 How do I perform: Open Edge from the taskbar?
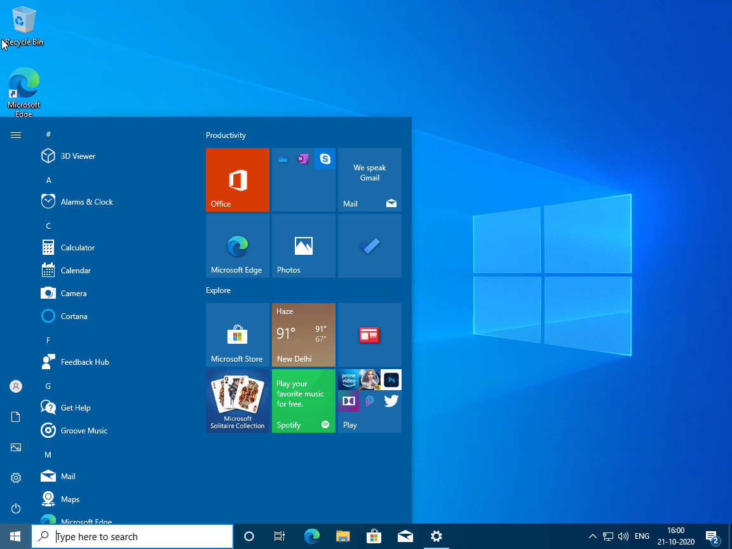point(311,536)
